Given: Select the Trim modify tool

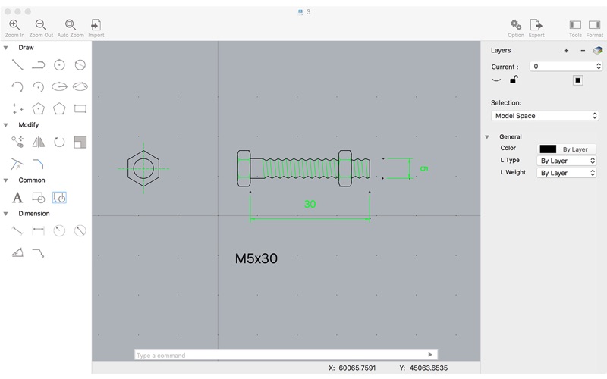Looking at the screenshot, I should coord(17,164).
